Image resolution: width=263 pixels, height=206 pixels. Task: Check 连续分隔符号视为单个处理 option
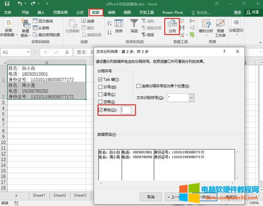click(139, 86)
